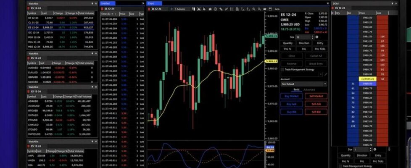Enable Trade Management Strategy checkbox in chart panel
The width and height of the screenshot is (411, 168).
pyautogui.click(x=282, y=69)
